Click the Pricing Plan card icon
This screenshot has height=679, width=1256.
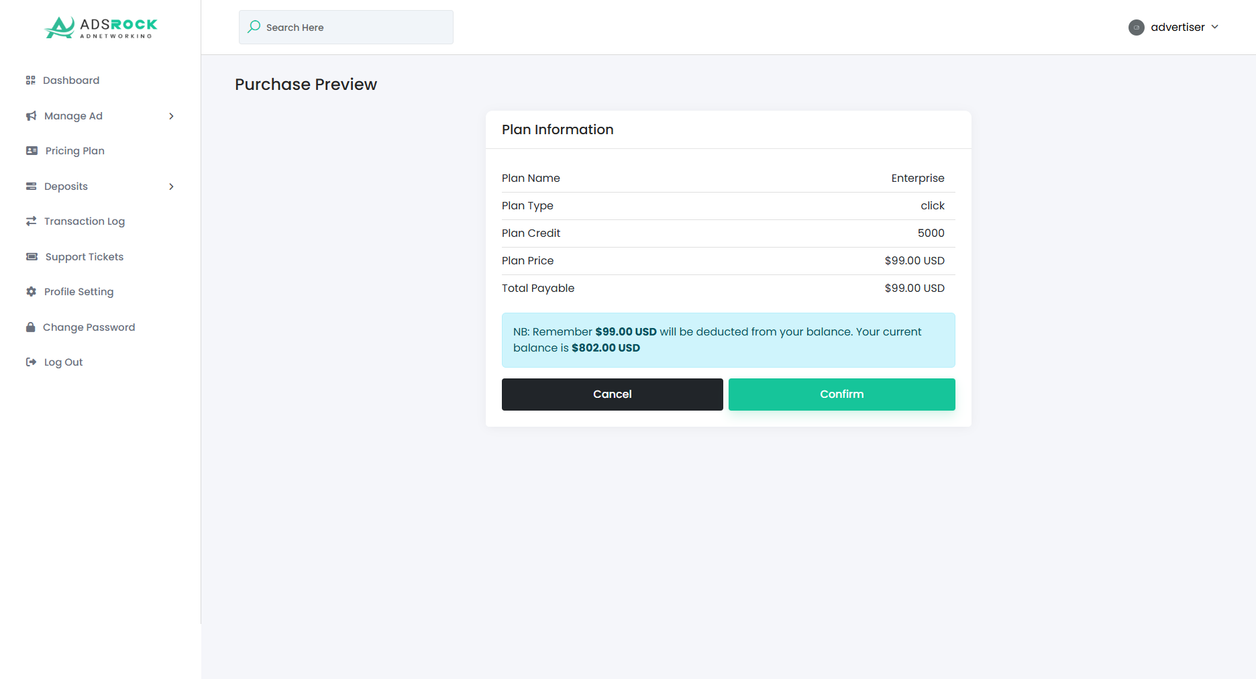pyautogui.click(x=32, y=151)
